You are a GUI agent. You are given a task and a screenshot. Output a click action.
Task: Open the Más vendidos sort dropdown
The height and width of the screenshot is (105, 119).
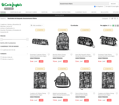[37, 25]
